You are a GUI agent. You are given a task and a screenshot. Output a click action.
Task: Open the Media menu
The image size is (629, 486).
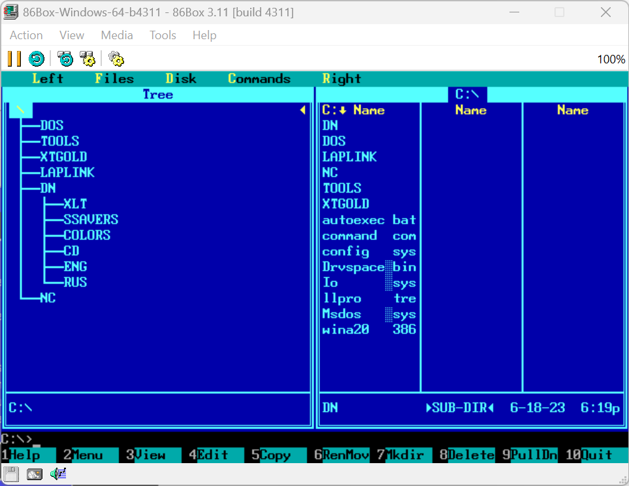116,35
